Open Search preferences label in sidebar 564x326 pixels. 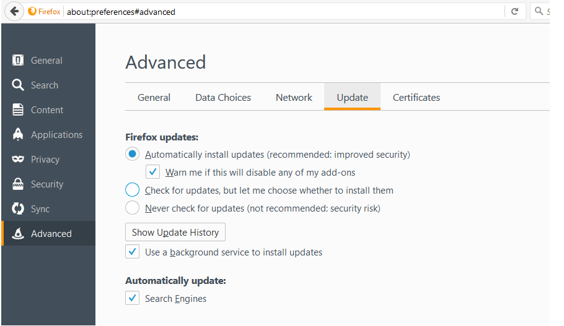(45, 85)
